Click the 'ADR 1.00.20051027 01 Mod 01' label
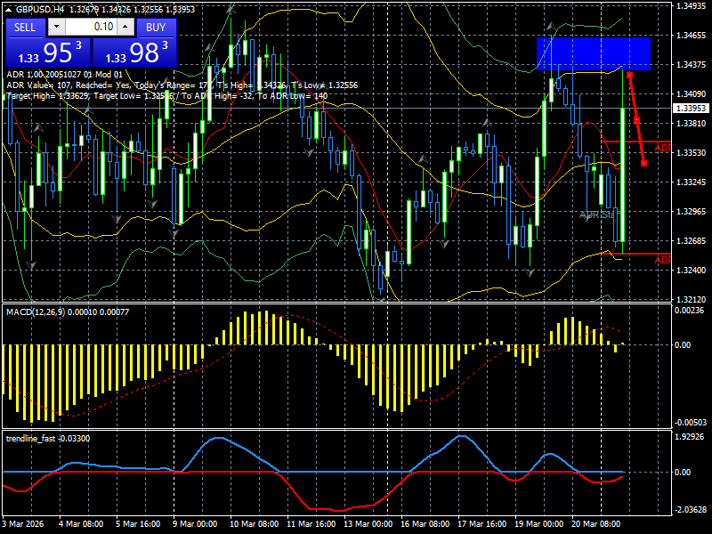 click(x=64, y=75)
